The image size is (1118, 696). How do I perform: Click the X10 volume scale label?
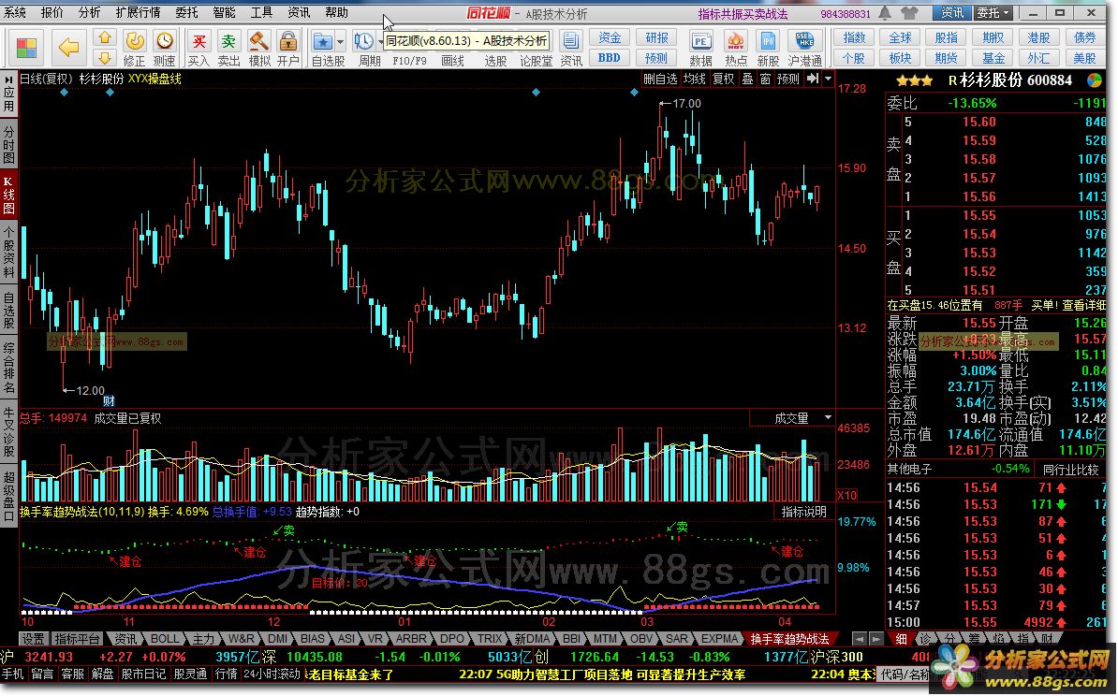[846, 495]
